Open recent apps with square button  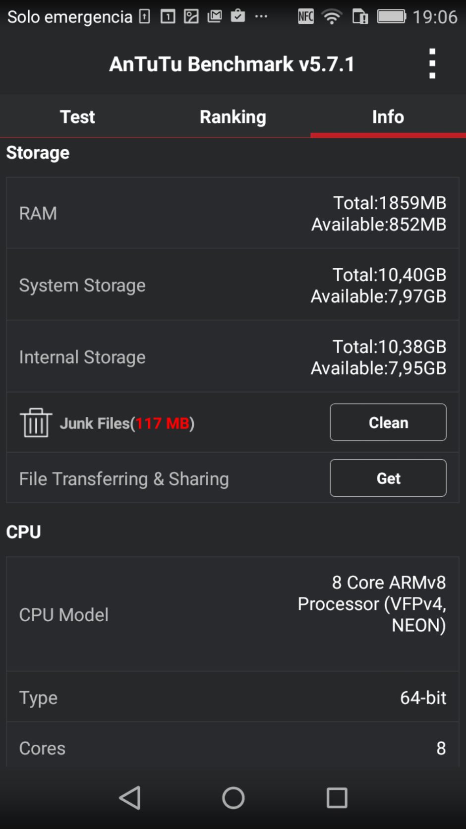click(337, 798)
